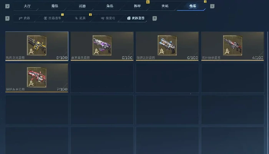Open the 武器 sub-tab with gun icon
This screenshot has height=154, width=269.
pyautogui.click(x=24, y=18)
